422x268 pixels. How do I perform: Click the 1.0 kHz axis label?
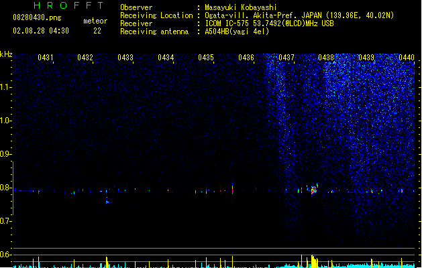(5, 121)
